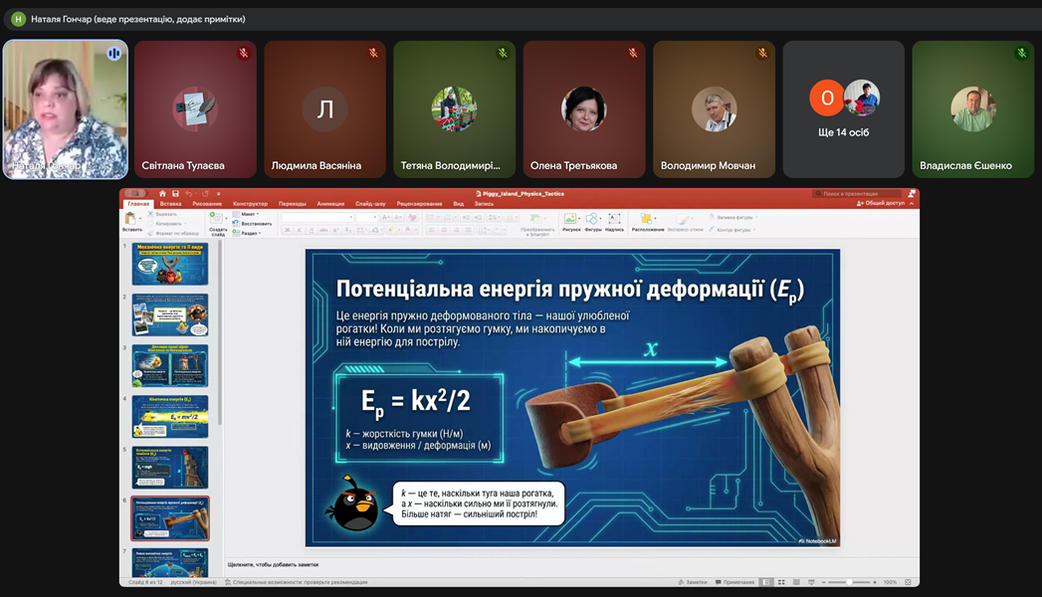Click the Создать слайд icon
1042x597 pixels.
coord(215,218)
